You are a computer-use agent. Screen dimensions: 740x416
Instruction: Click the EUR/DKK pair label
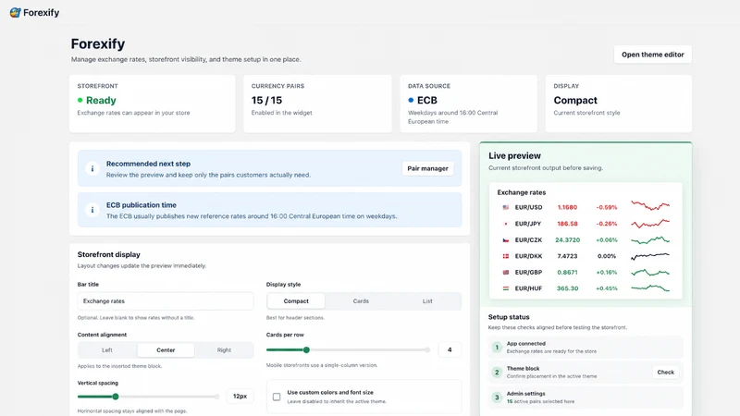click(x=528, y=256)
